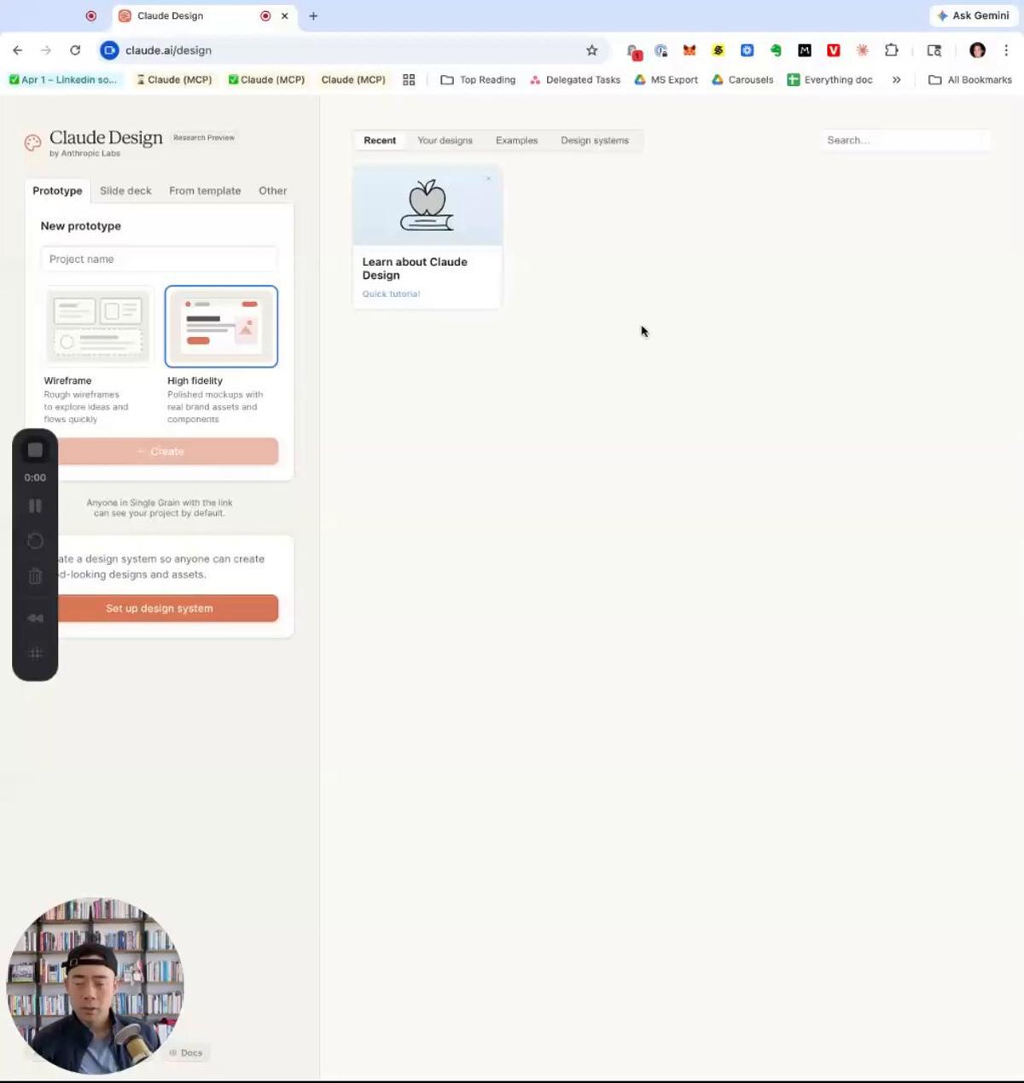Open the Top Reading bookmark folder
The image size is (1024, 1083).
pyautogui.click(x=478, y=80)
